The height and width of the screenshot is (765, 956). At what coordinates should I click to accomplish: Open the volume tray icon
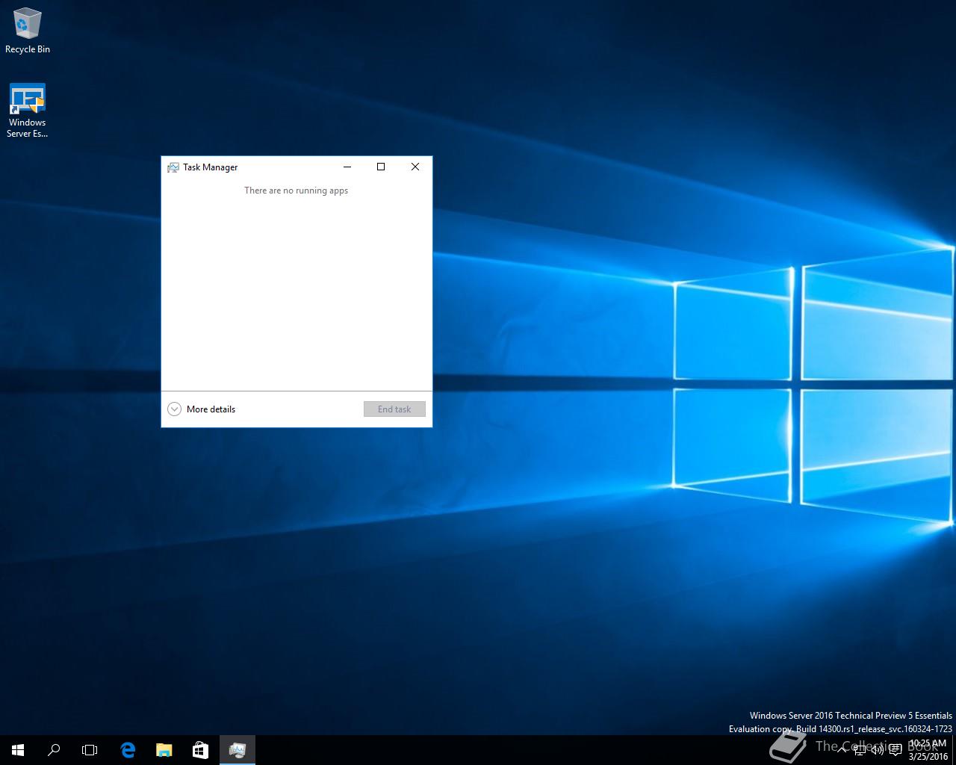[878, 749]
